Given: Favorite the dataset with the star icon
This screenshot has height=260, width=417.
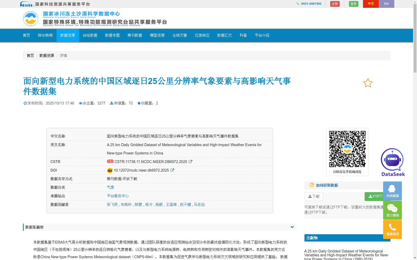Looking at the screenshot, I should [x=368, y=83].
